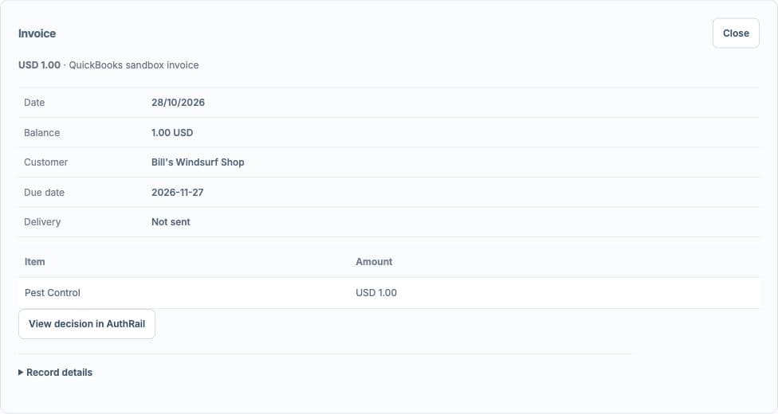Click the Balance label
This screenshot has height=414, width=778.
(41, 133)
